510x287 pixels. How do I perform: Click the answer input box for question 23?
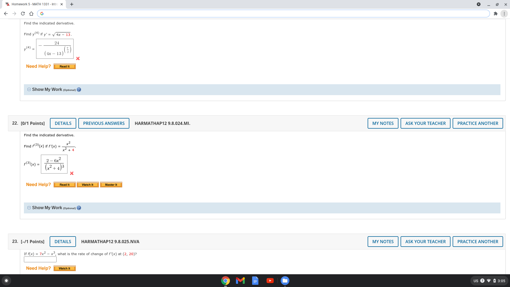coord(40,259)
